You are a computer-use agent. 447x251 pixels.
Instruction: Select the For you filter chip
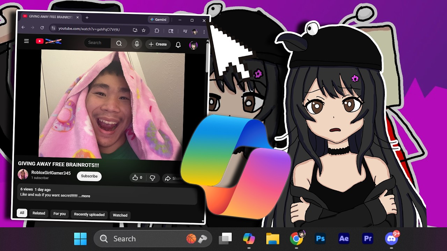pyautogui.click(x=59, y=214)
